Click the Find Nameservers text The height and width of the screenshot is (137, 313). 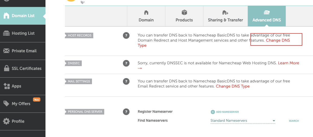pyautogui.click(x=153, y=120)
